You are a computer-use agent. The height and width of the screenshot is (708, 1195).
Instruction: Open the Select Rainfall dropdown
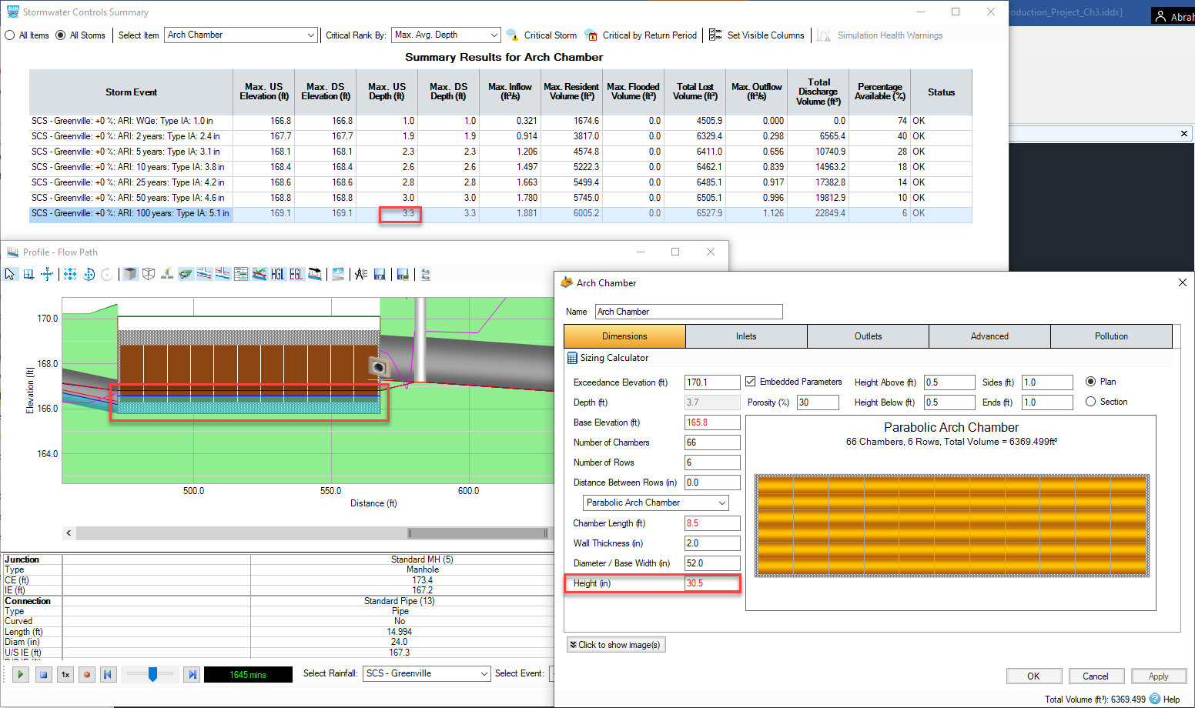point(484,674)
